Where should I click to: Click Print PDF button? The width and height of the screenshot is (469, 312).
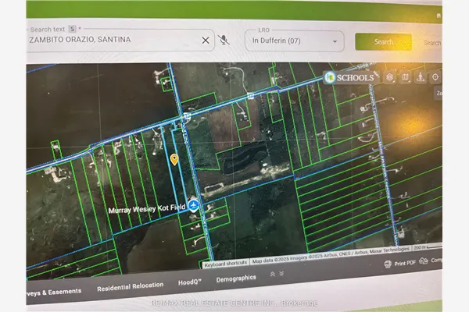click(400, 264)
